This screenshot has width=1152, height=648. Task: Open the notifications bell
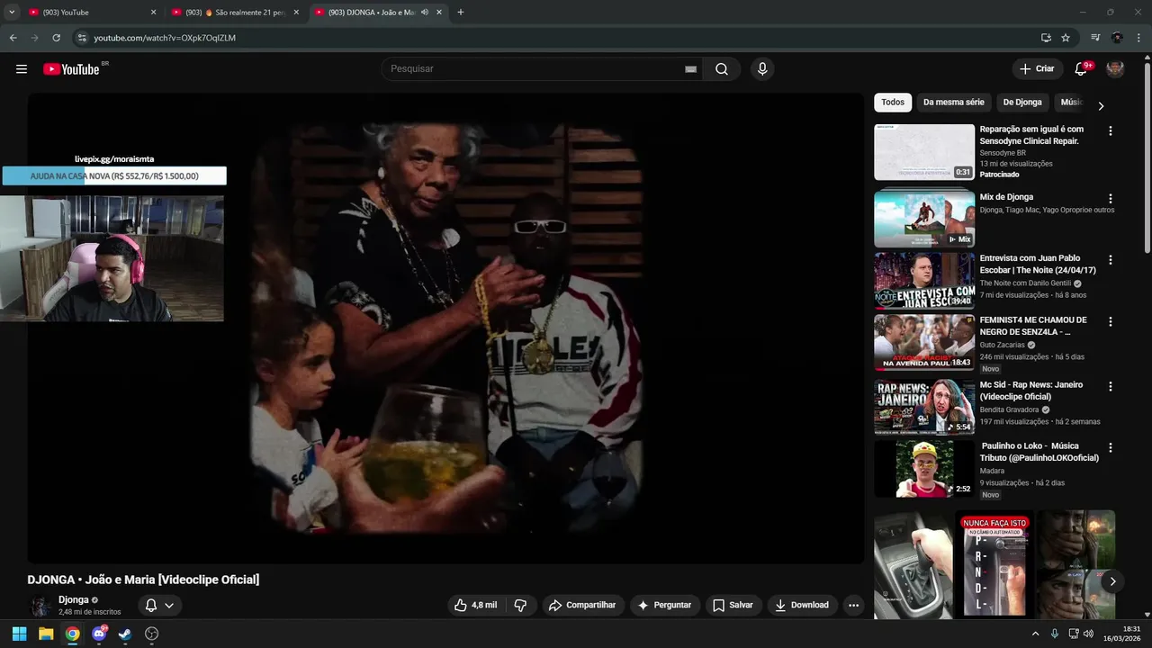(x=1081, y=69)
